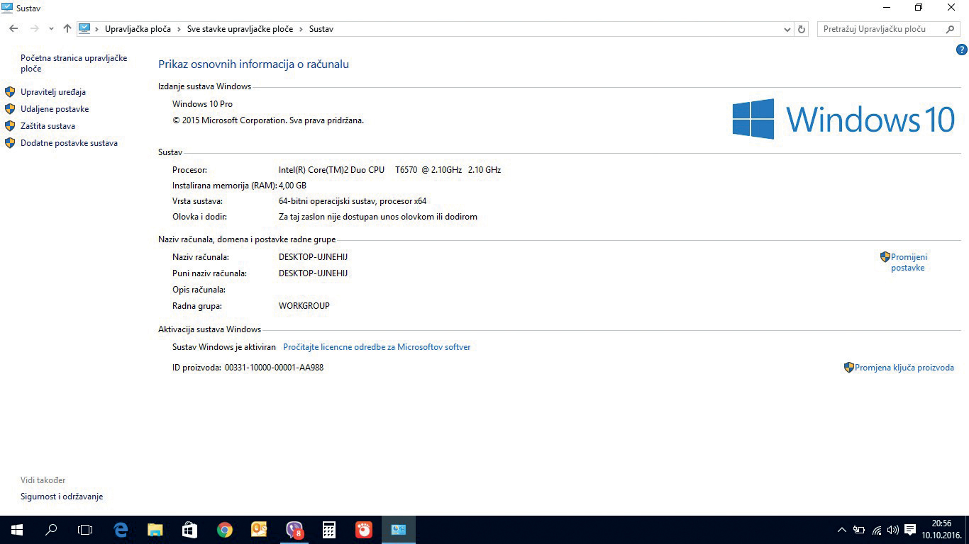Click 'Sve stavke upravljačke ploče' breadcrumb
Viewport: 969px width, 544px height.
click(240, 29)
